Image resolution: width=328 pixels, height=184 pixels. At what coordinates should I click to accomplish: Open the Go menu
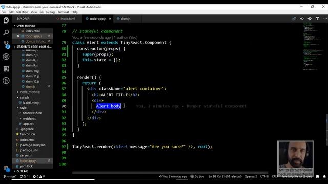(42, 12)
